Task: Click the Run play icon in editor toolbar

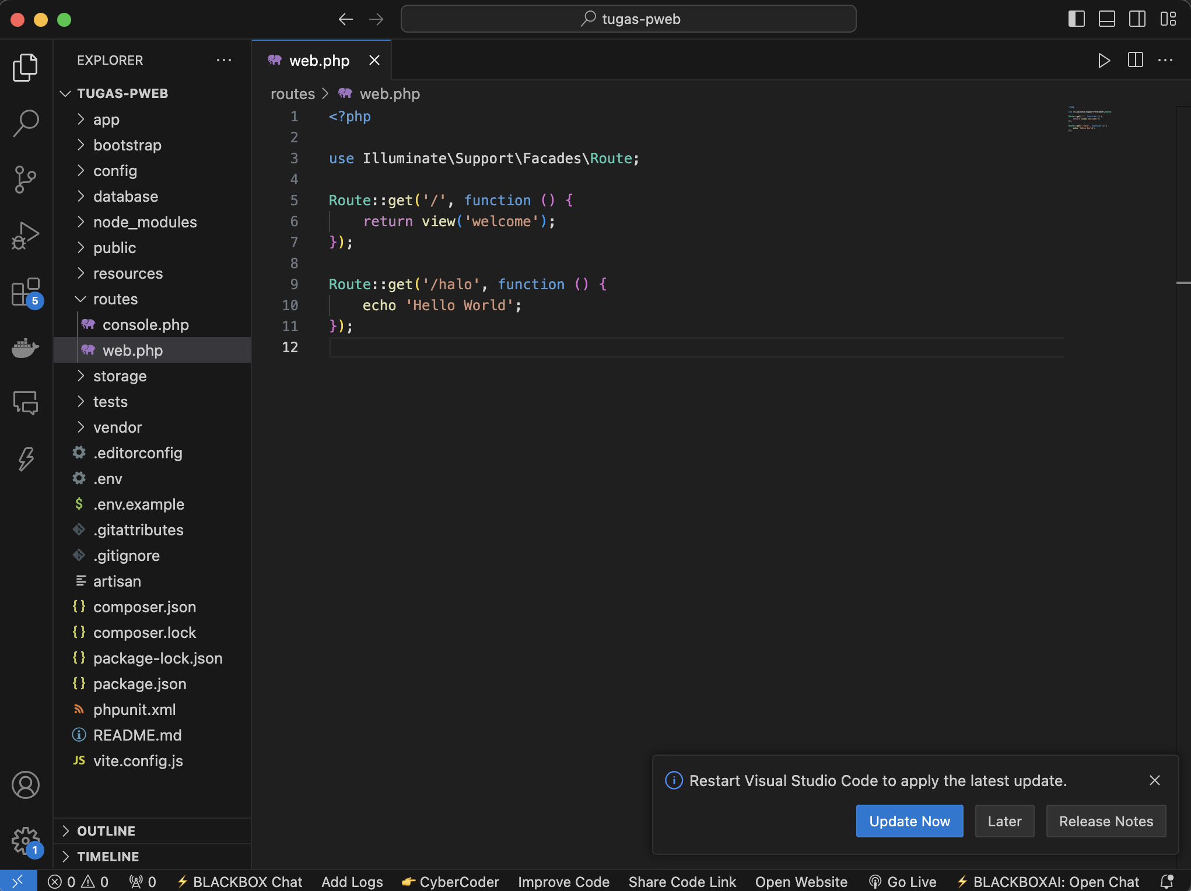Action: coord(1104,60)
